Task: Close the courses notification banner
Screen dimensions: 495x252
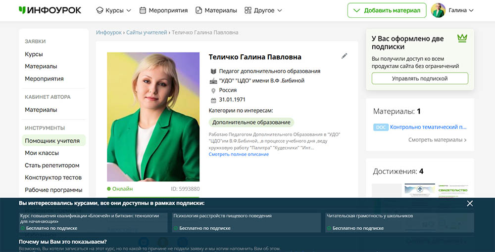Action: point(470,204)
